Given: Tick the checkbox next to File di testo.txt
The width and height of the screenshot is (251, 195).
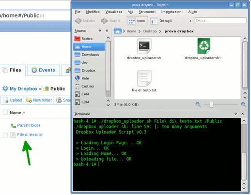Looking at the screenshot, I should tap(5, 135).
